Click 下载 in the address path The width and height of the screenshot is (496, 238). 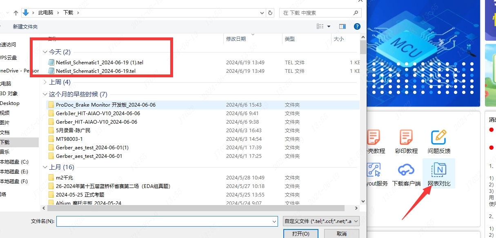point(68,13)
